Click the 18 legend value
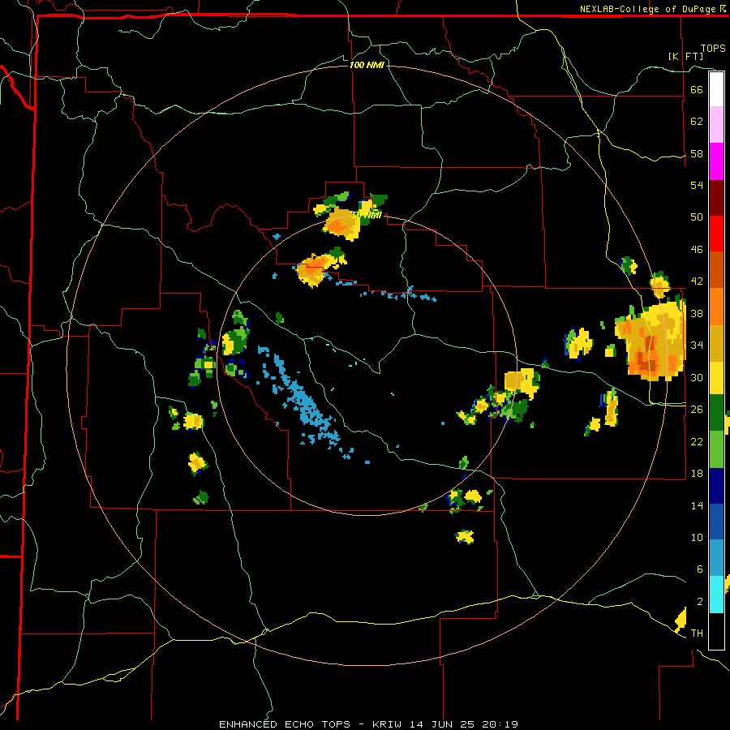The image size is (730, 730). click(x=697, y=474)
